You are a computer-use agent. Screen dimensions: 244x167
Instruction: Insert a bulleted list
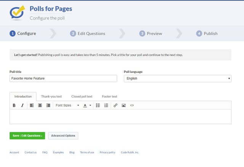pos(98,105)
